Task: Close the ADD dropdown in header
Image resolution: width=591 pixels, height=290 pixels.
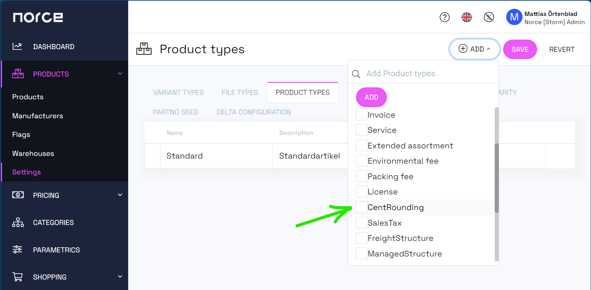Action: (x=474, y=49)
